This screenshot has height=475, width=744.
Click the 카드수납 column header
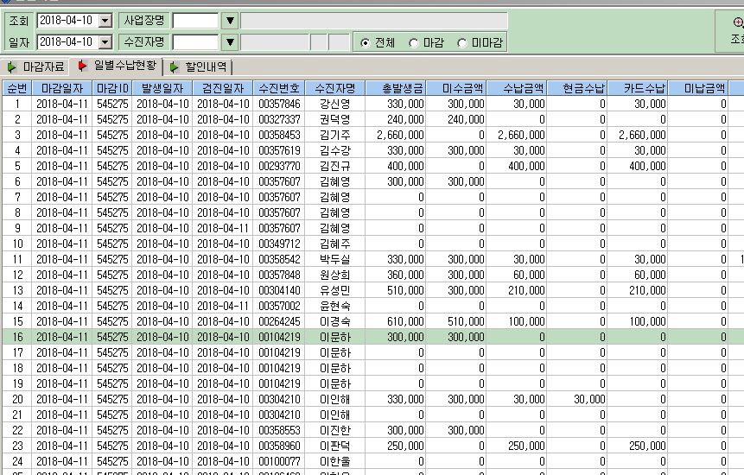(x=638, y=88)
